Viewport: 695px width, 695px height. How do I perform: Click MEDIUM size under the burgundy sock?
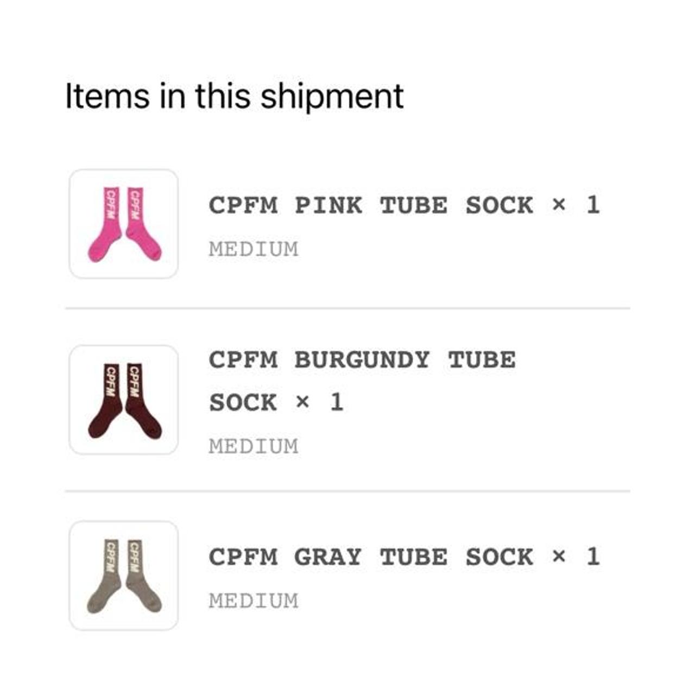tap(254, 446)
